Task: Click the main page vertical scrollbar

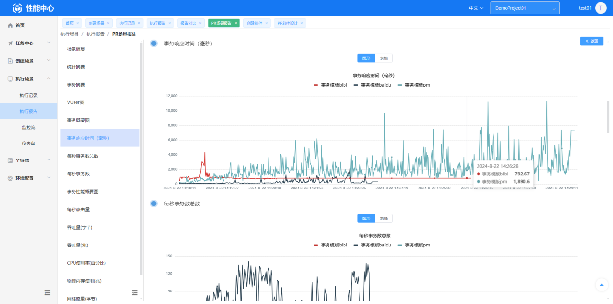Action: click(x=608, y=116)
